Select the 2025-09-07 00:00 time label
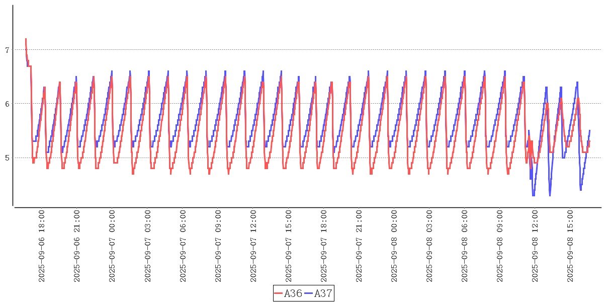The image size is (607, 302). point(112,247)
